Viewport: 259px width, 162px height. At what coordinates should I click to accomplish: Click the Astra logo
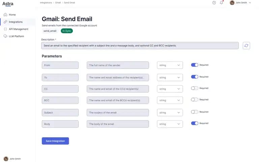(8, 4)
